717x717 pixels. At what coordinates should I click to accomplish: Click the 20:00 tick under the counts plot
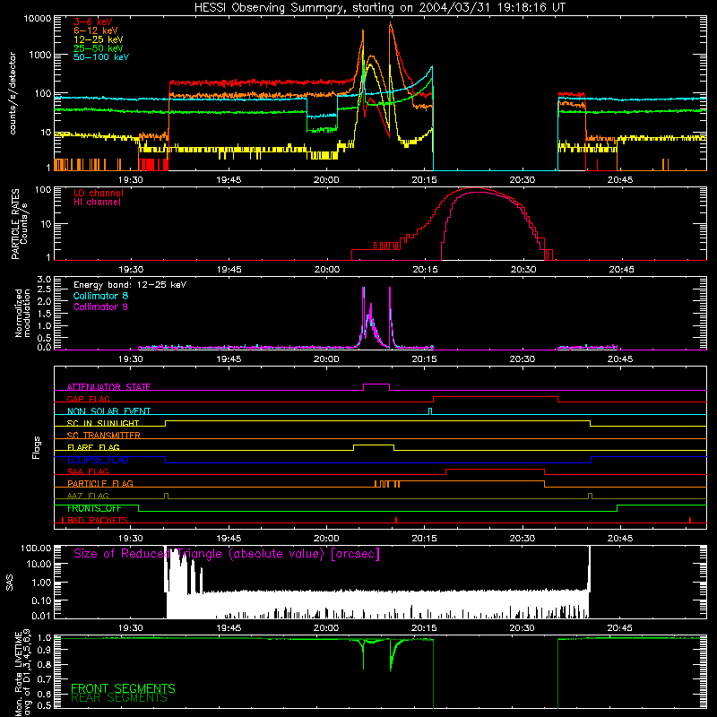326,180
